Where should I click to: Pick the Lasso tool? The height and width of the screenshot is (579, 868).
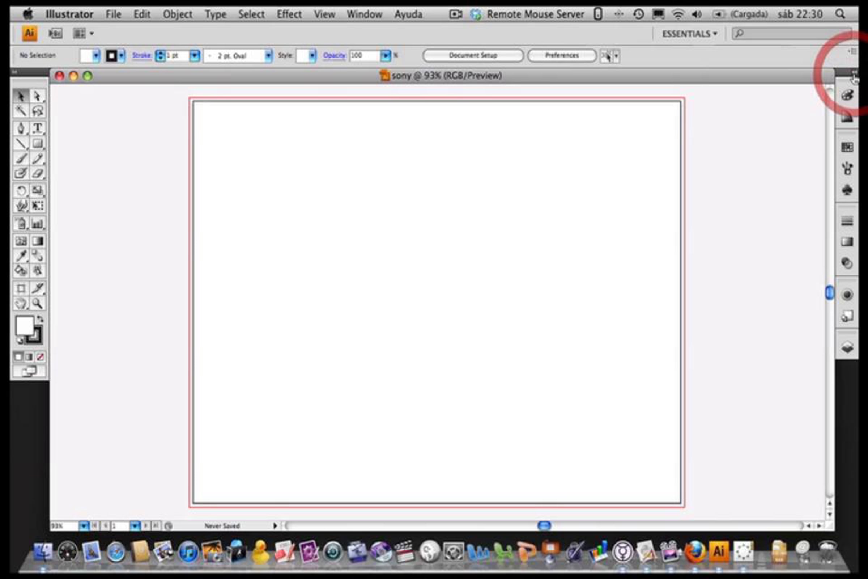pyautogui.click(x=37, y=110)
